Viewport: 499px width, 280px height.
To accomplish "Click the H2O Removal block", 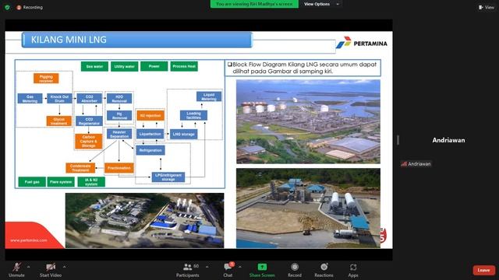I will (x=119, y=99).
